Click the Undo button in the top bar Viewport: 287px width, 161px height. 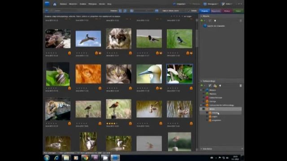[179, 4]
